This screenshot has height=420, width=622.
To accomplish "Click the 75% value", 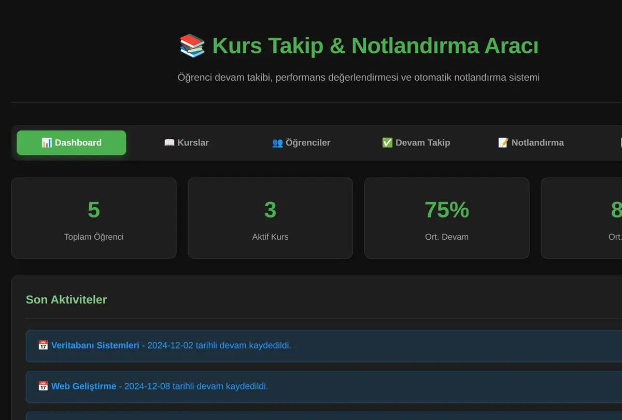I will click(447, 210).
